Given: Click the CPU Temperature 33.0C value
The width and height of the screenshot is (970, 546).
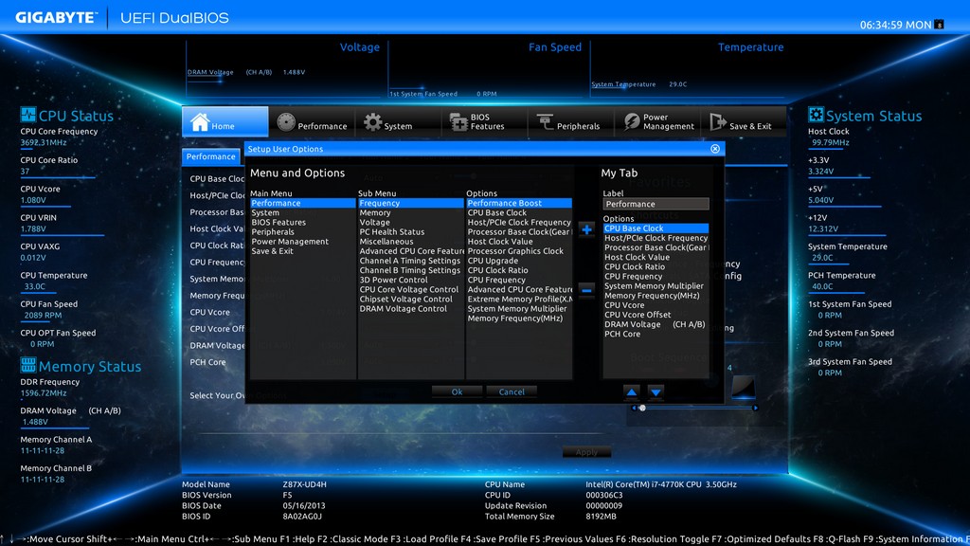Looking at the screenshot, I should click(x=35, y=286).
